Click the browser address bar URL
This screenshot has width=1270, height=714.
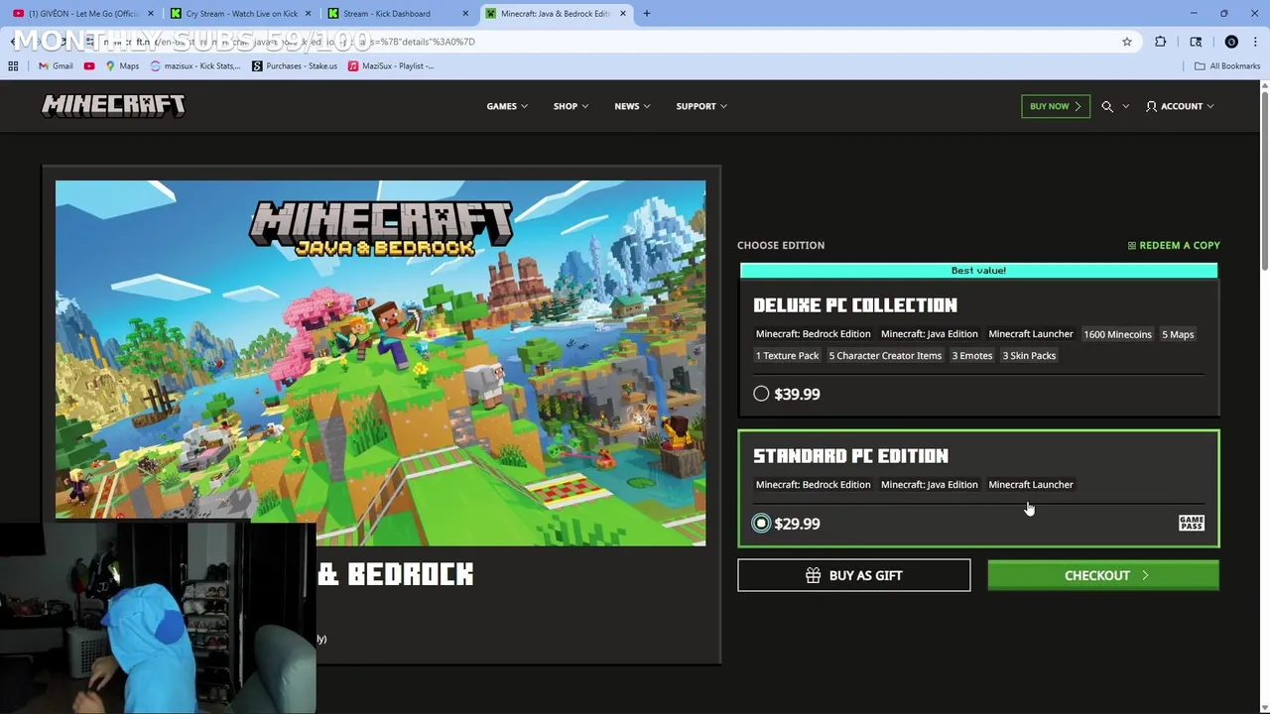click(x=595, y=42)
